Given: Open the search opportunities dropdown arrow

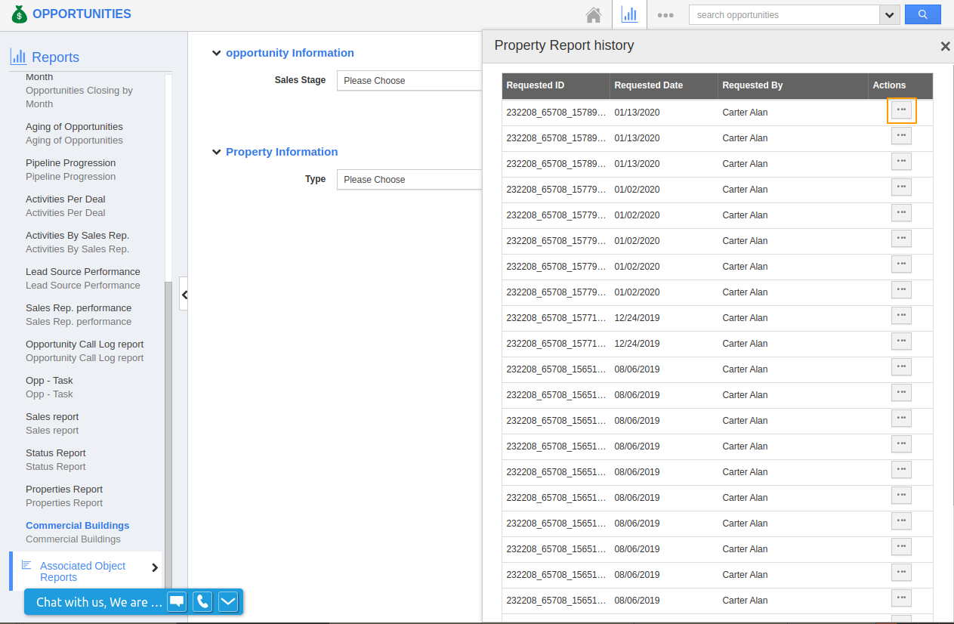Looking at the screenshot, I should (x=889, y=15).
